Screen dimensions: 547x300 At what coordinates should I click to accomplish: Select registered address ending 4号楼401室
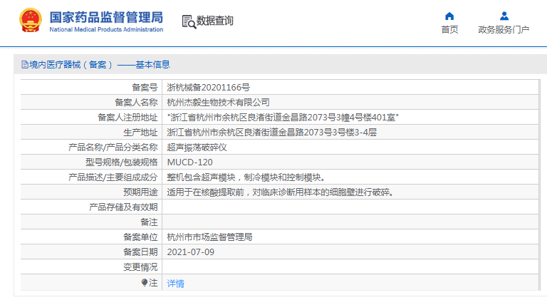(283, 117)
